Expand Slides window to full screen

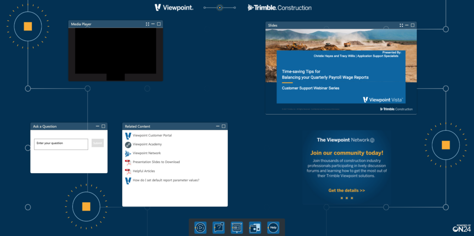(401, 25)
